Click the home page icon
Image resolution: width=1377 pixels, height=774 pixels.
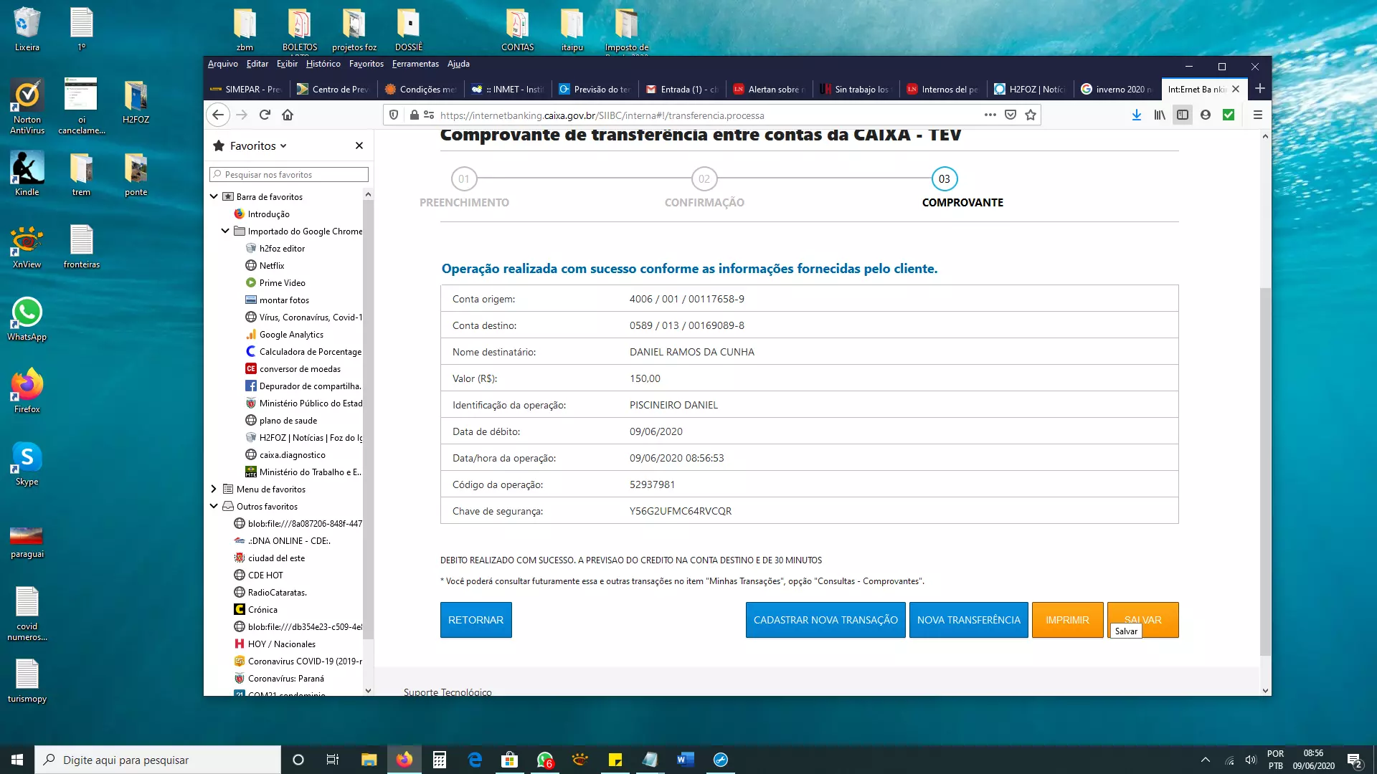288,115
